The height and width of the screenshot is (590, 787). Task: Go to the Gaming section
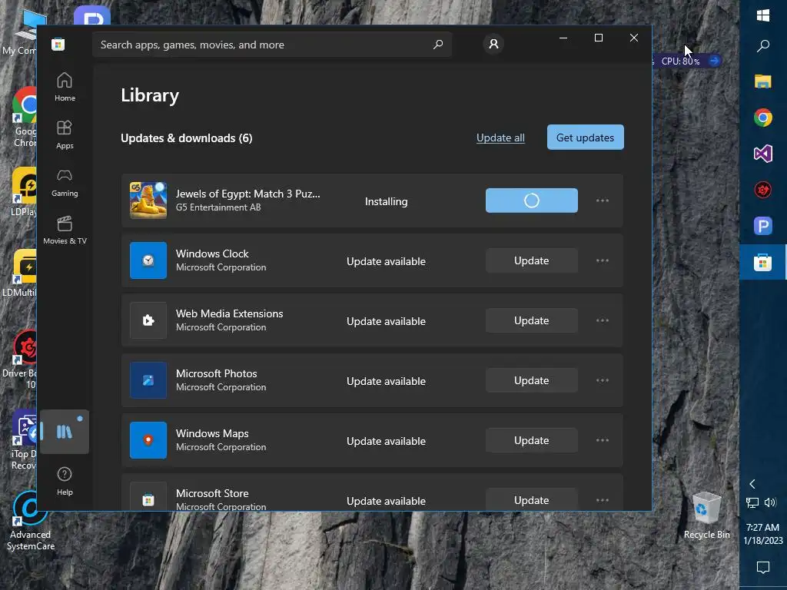[x=65, y=183]
